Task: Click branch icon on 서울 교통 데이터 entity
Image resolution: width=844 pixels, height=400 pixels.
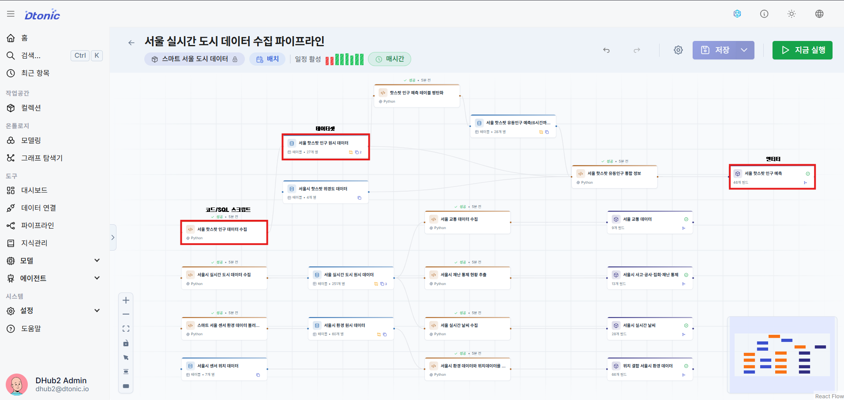Action: click(x=683, y=228)
